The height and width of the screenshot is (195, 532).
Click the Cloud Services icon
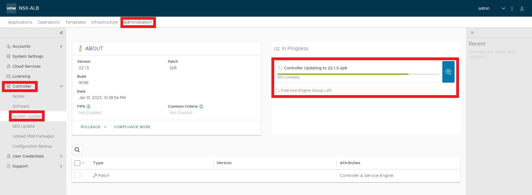point(9,66)
